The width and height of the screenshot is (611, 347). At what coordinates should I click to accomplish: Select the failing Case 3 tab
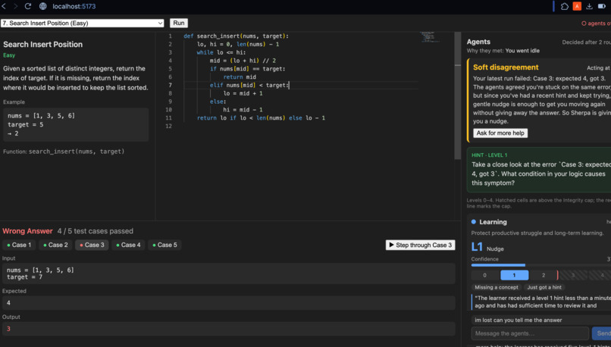coord(92,245)
